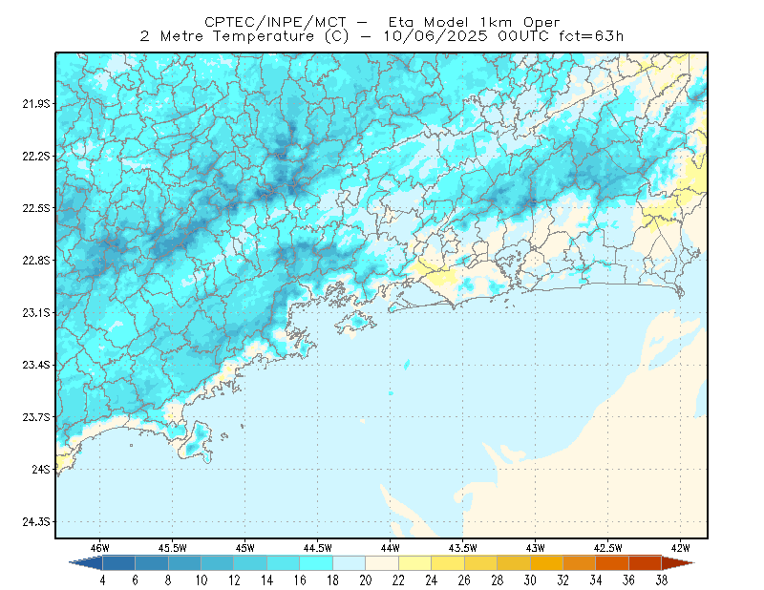Click the 21.9S latitude label

tap(35, 103)
